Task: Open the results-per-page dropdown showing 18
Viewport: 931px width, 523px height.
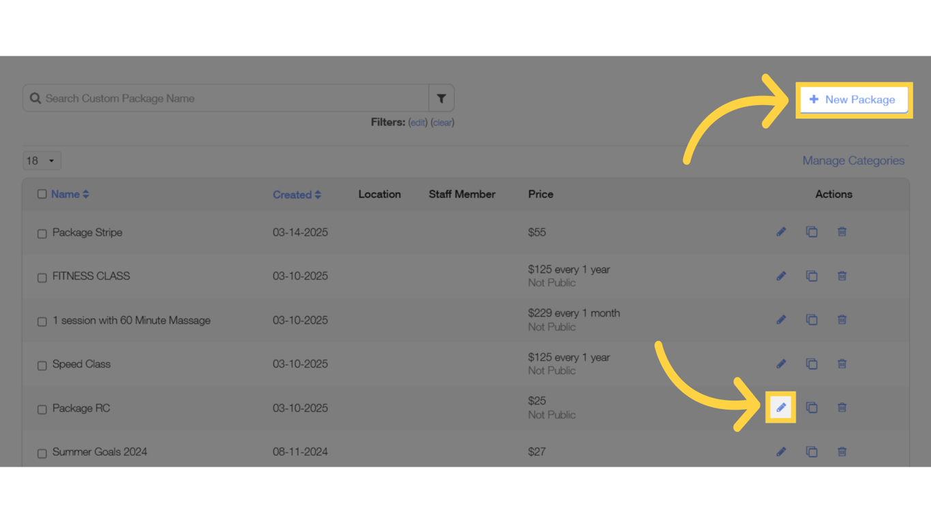Action: 42,160
